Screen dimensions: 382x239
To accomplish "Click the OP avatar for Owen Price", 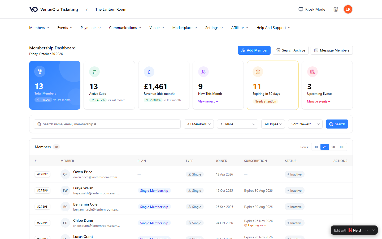I will 65,174.
